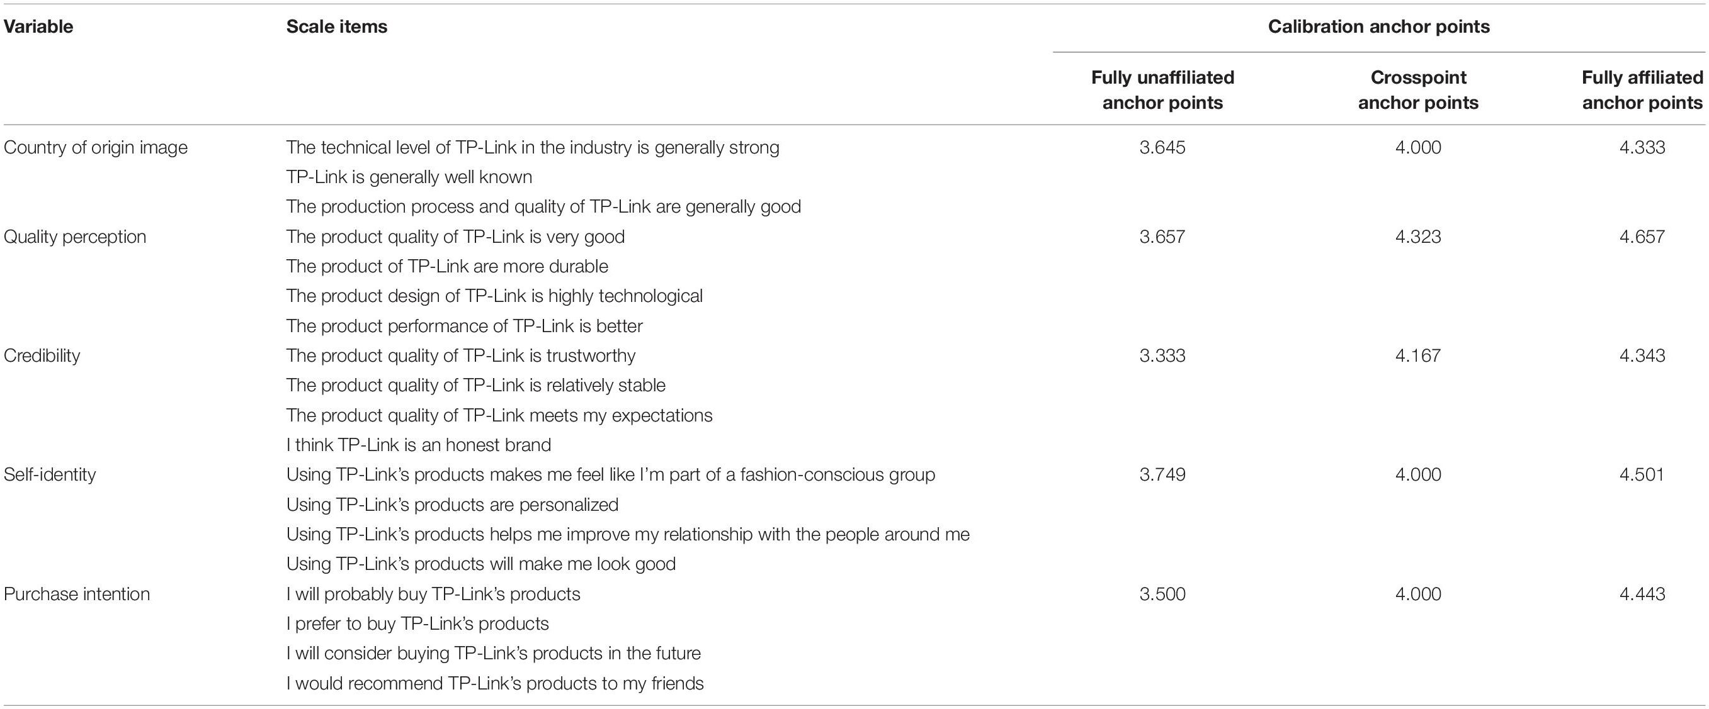
Task: Click the Credibility variable label
Action: (x=42, y=356)
